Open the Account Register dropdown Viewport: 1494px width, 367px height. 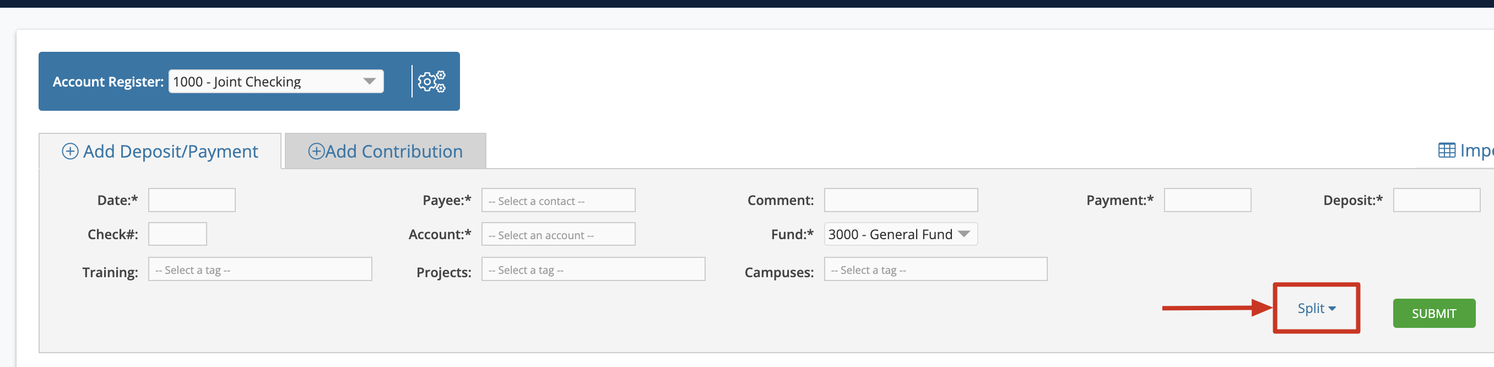[x=276, y=81]
